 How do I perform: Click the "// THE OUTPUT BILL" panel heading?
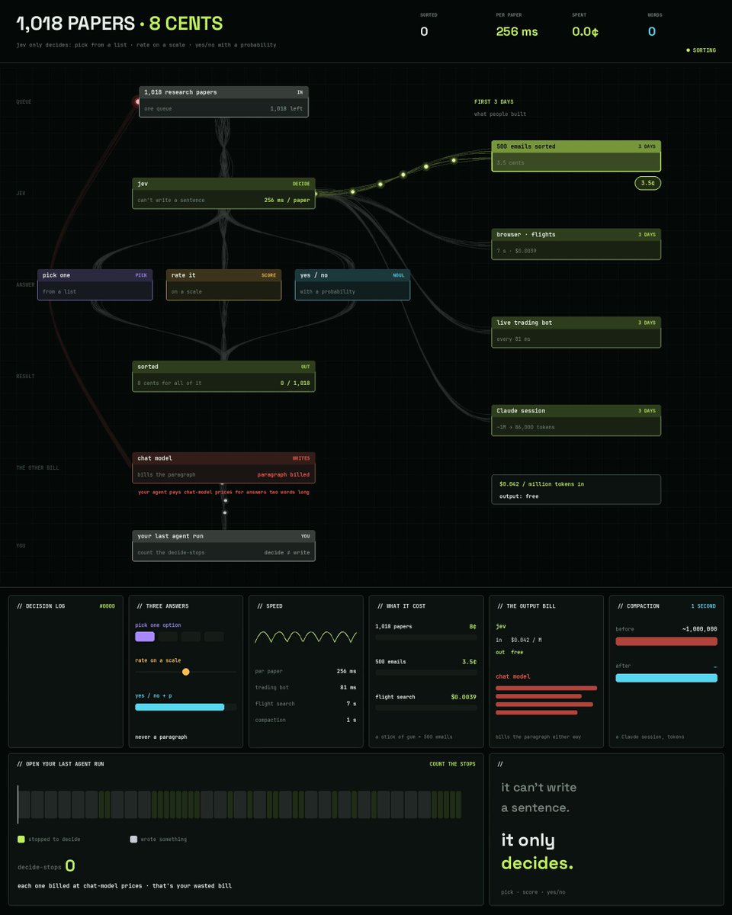click(x=525, y=606)
